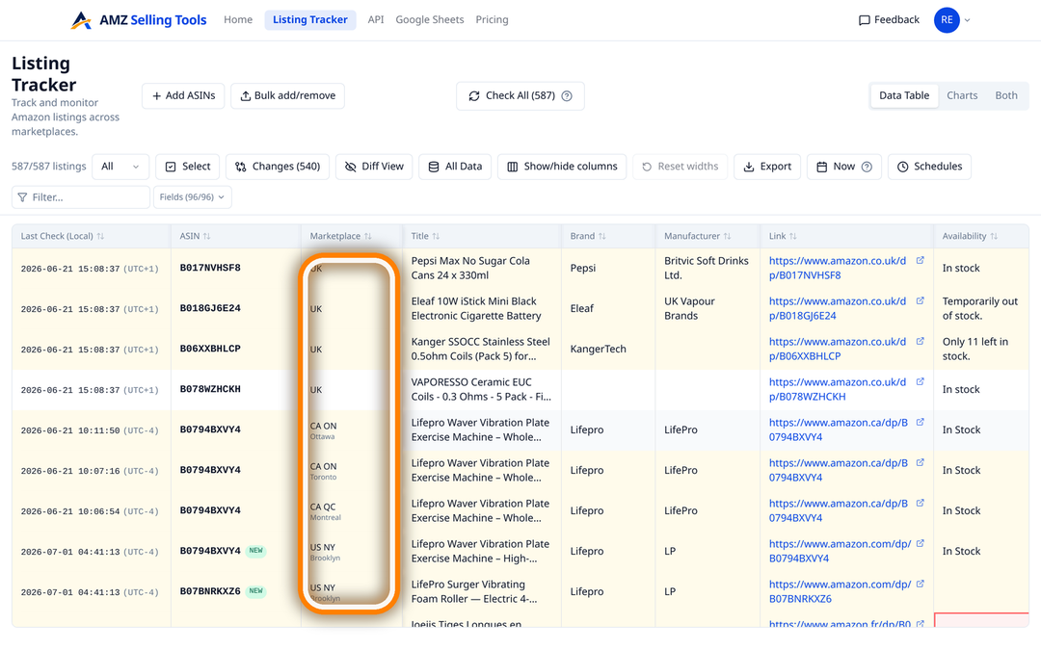Switch to Data Table view

[904, 95]
